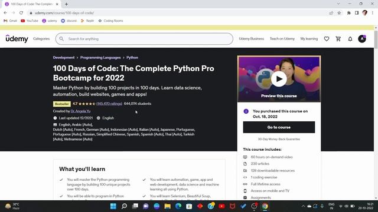378x212 pixels.
Task: Open Windows taskbar search
Action: pyautogui.click(x=124, y=206)
